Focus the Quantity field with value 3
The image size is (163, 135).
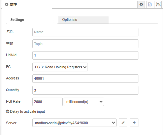[85, 90]
